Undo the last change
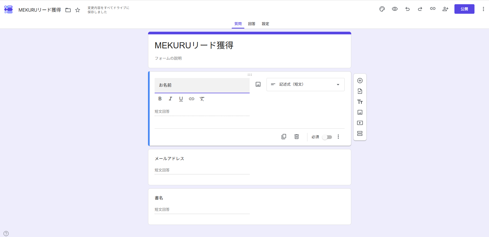489x237 pixels. [407, 9]
